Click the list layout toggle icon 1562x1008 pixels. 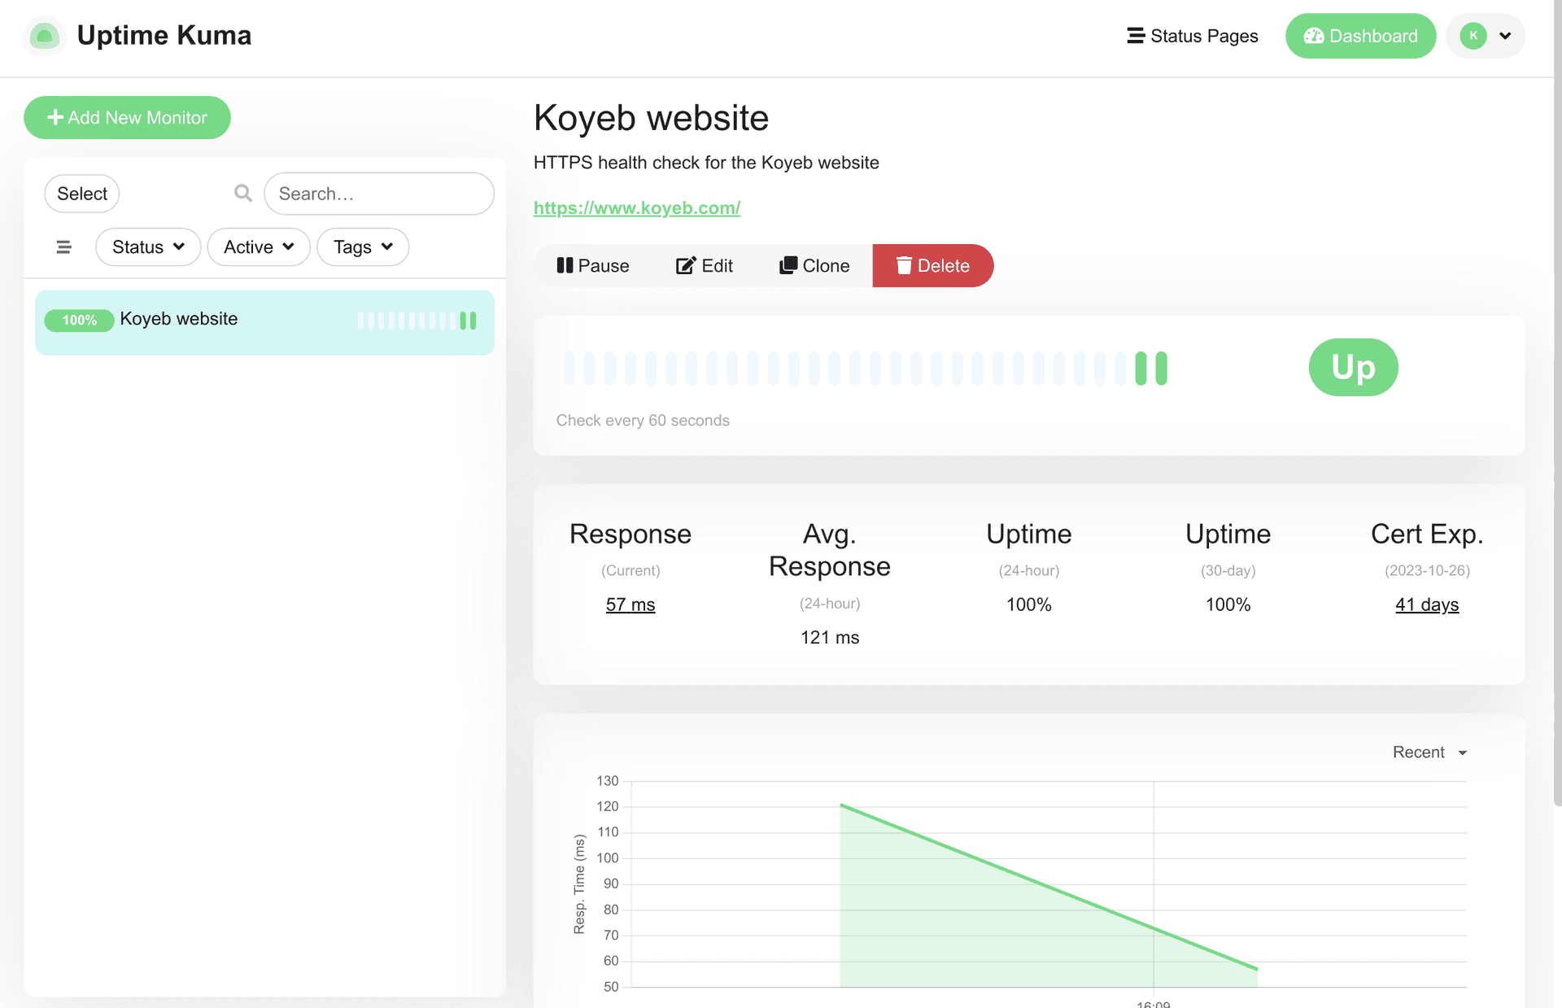[x=63, y=247]
